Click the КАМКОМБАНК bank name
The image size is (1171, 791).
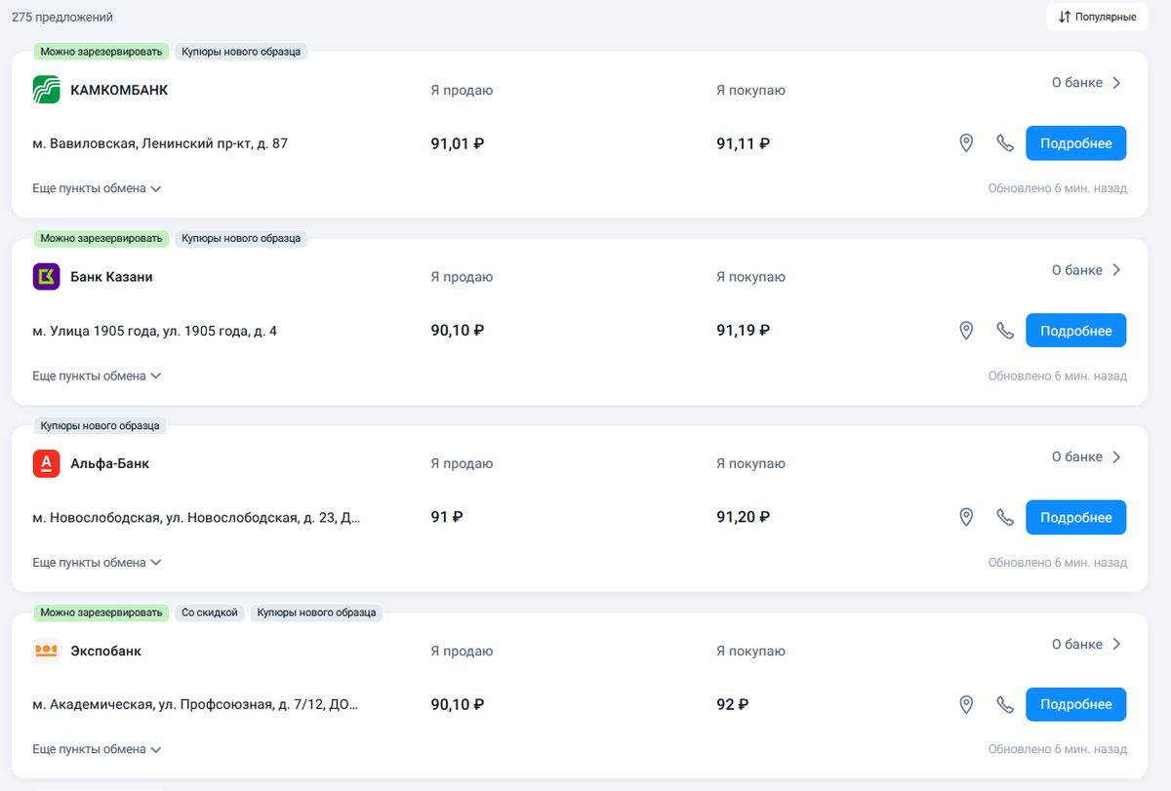pos(119,90)
